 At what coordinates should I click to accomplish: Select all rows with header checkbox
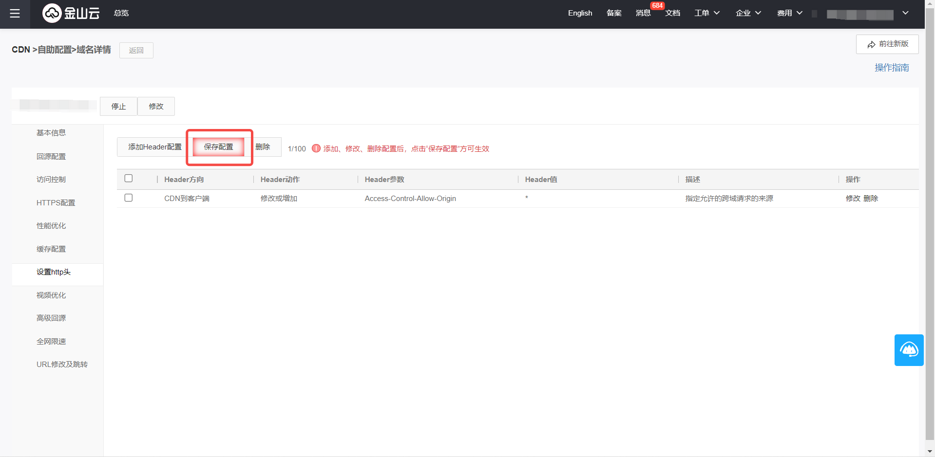click(129, 179)
